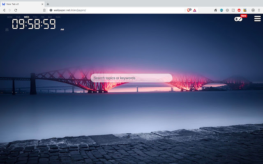Click the WED day label
Screen dimensions: 263x164
pos(26,17)
